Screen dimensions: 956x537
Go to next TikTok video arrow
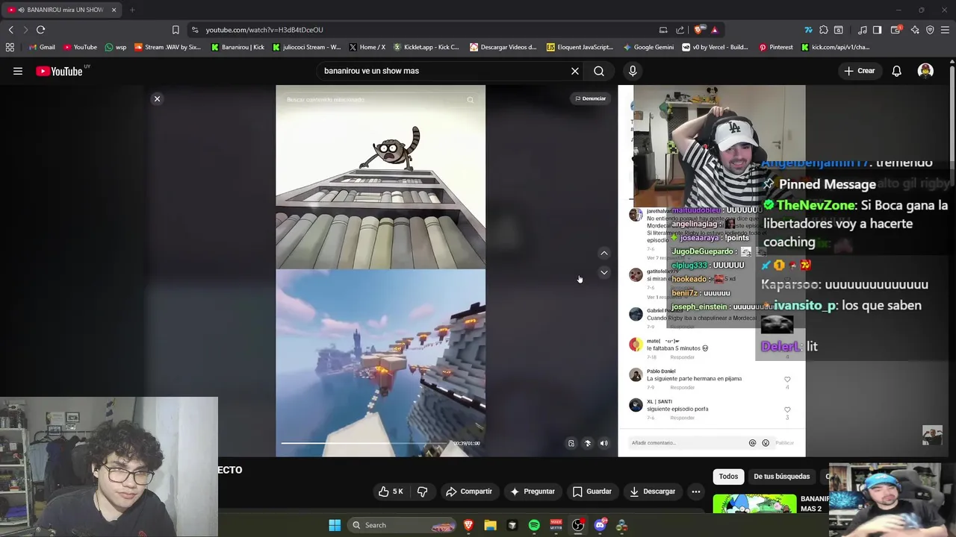[x=604, y=272]
